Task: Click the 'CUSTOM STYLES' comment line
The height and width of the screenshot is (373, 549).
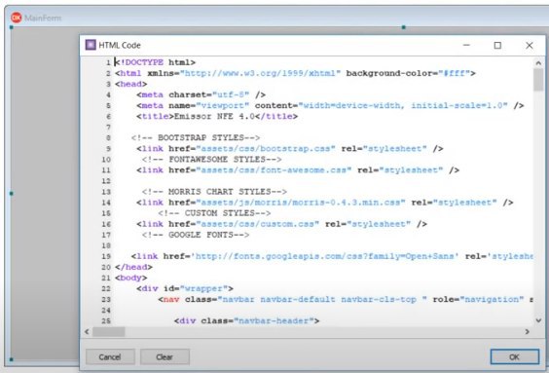Action: click(x=214, y=213)
